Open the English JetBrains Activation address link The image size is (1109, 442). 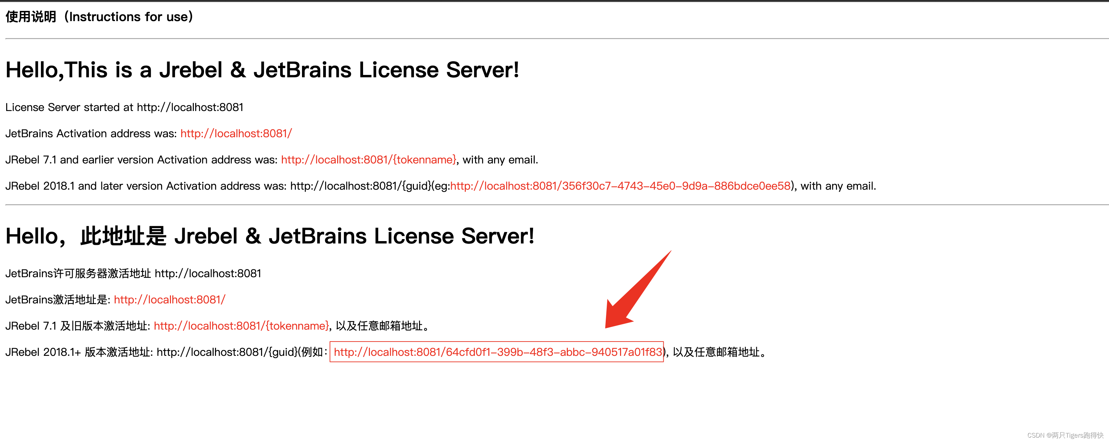click(x=236, y=133)
